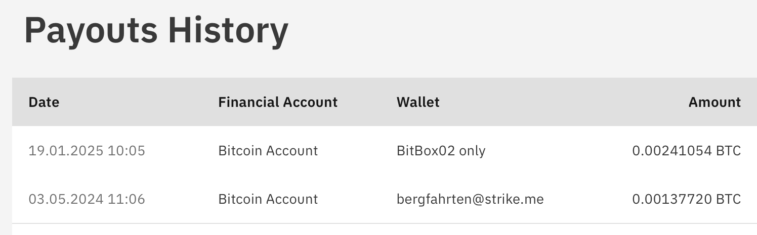Open the 03.05.2024 11:06 payout date

point(87,199)
